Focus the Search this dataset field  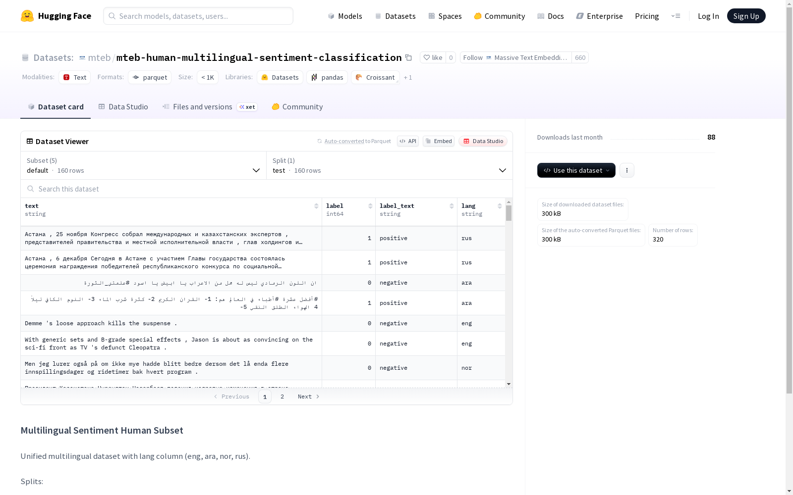tap(267, 189)
